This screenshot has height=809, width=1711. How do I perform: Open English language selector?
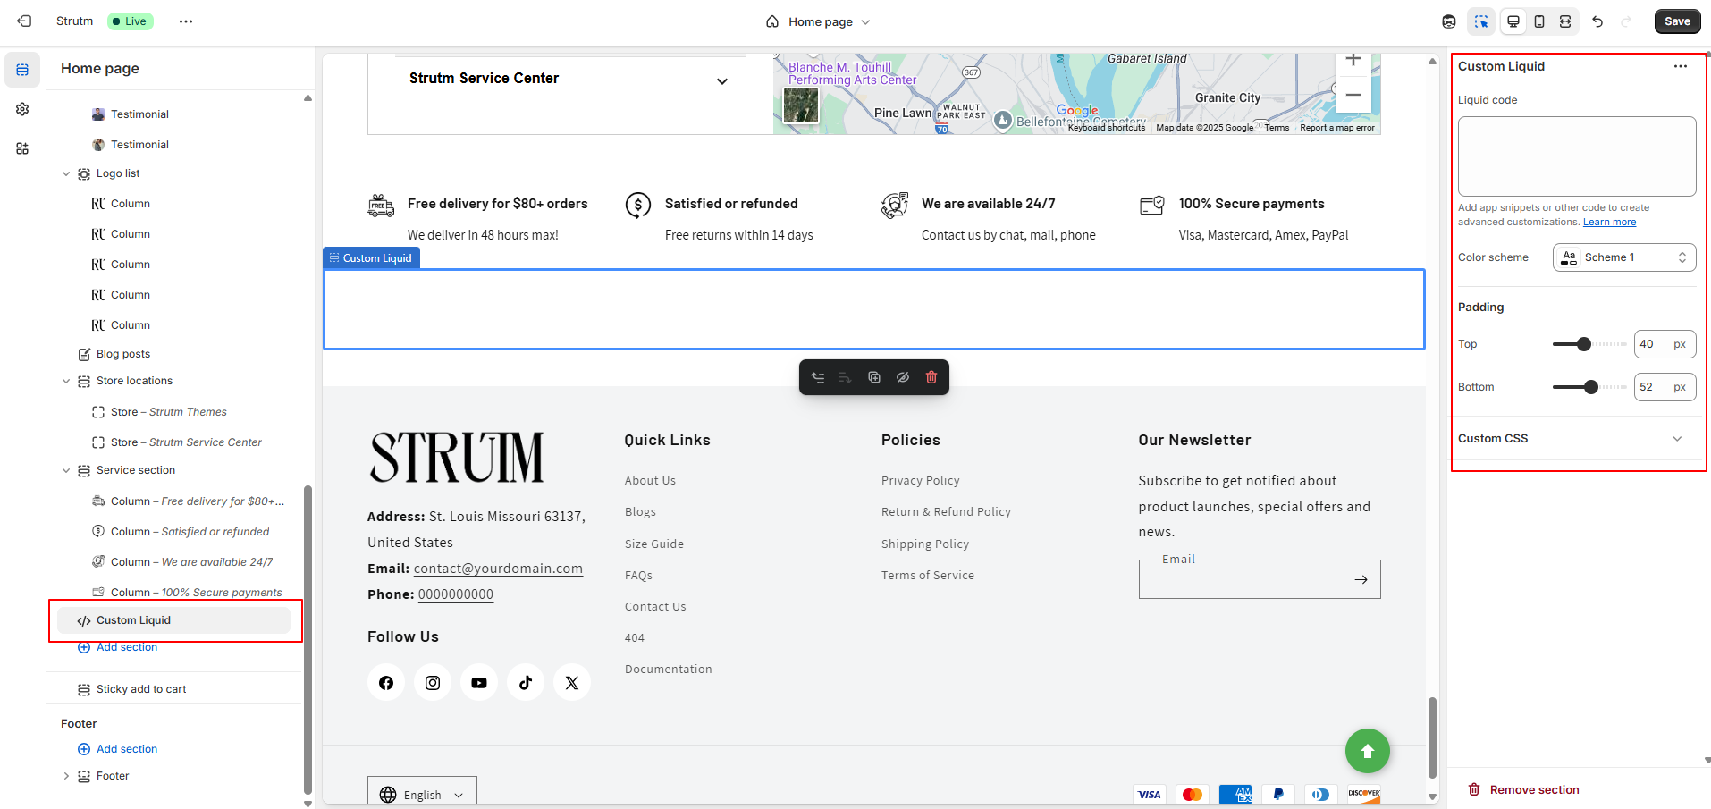[x=422, y=794]
